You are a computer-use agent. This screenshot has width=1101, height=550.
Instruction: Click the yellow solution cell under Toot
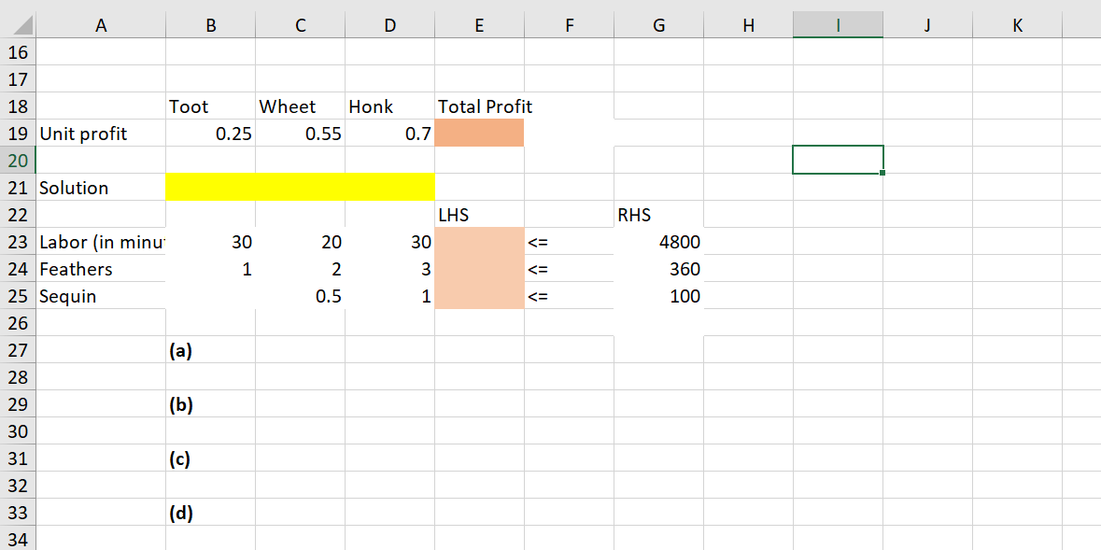(x=211, y=188)
